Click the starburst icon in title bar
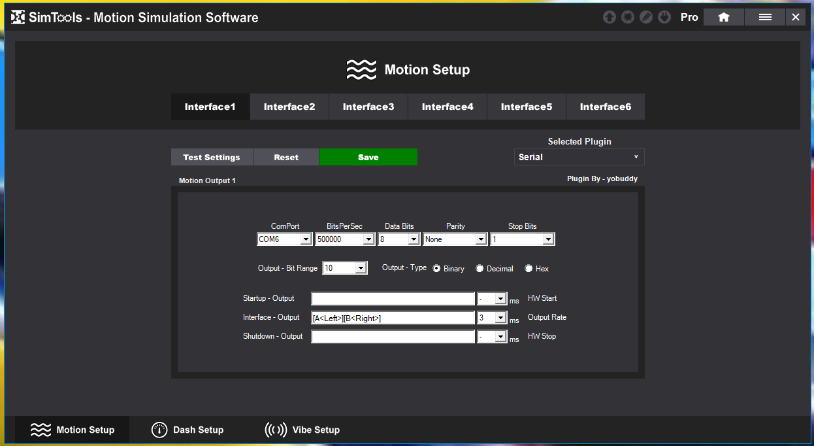 (628, 18)
